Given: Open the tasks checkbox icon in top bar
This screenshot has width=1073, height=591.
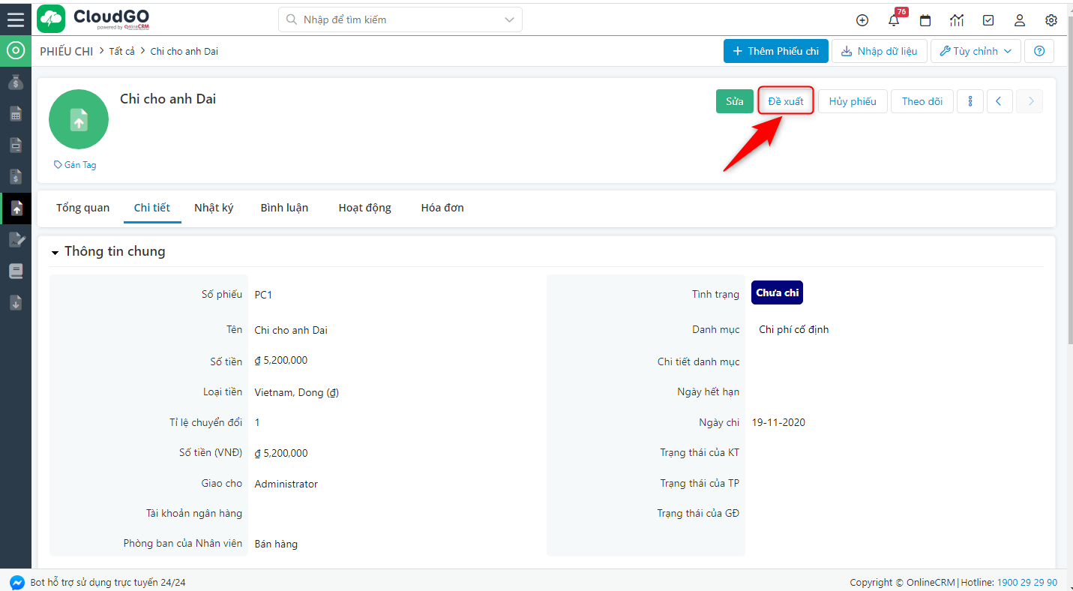Looking at the screenshot, I should 988,20.
